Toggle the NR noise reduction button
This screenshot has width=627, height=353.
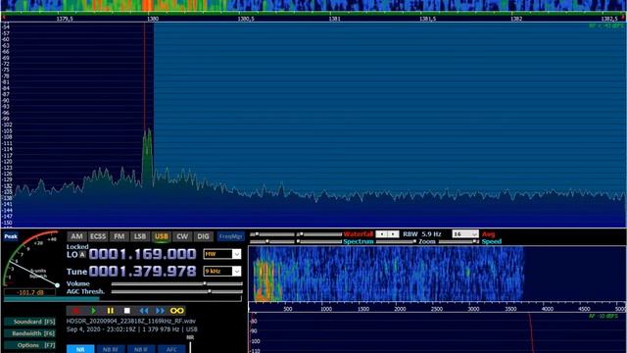pos(80,349)
